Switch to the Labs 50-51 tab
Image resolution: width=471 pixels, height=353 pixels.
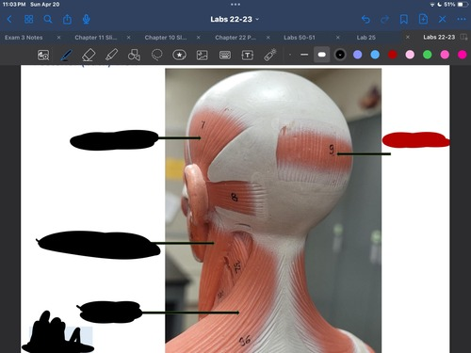pyautogui.click(x=300, y=38)
